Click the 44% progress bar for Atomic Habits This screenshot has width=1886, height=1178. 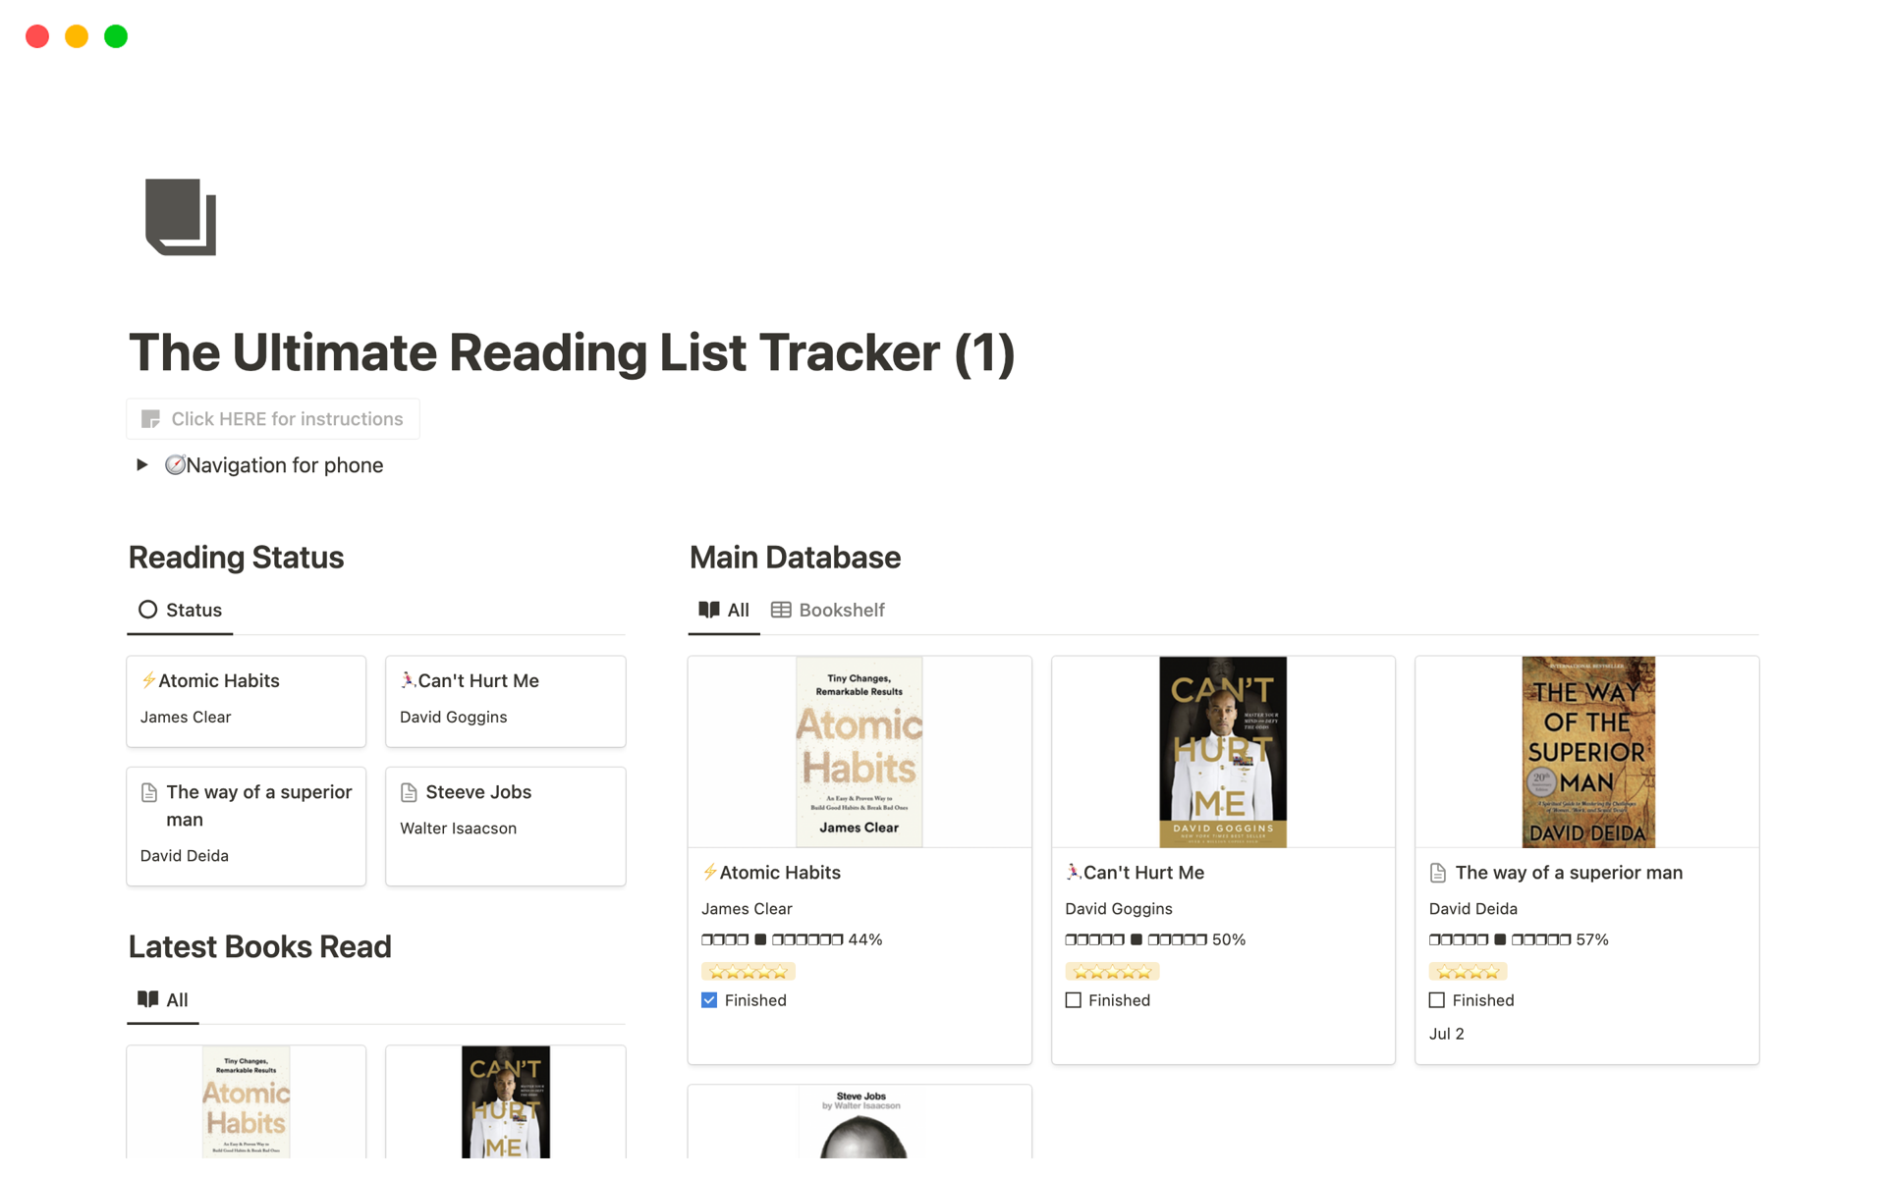click(x=791, y=939)
